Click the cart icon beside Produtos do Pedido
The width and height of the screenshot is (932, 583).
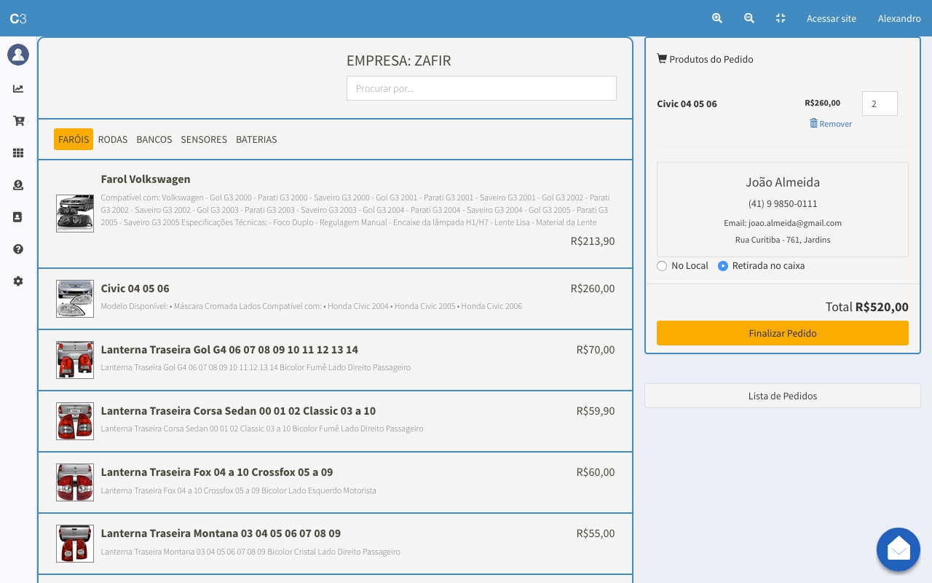click(662, 58)
